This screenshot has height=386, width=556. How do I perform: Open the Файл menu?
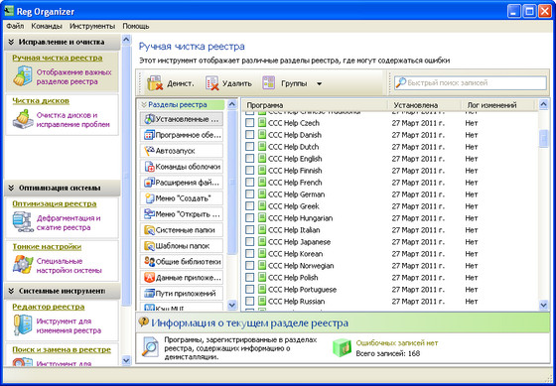pos(15,26)
